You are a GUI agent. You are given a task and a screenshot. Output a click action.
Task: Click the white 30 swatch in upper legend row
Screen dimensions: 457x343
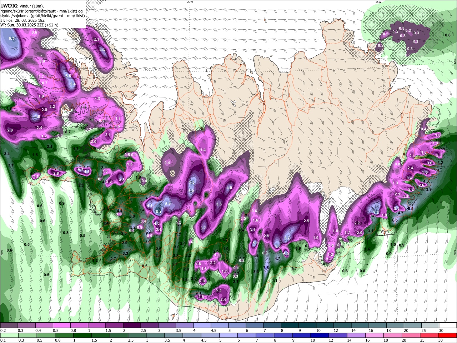coord(448,325)
